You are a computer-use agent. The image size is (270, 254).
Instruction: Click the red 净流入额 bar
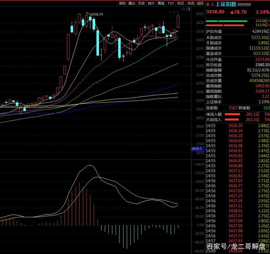tap(235, 114)
